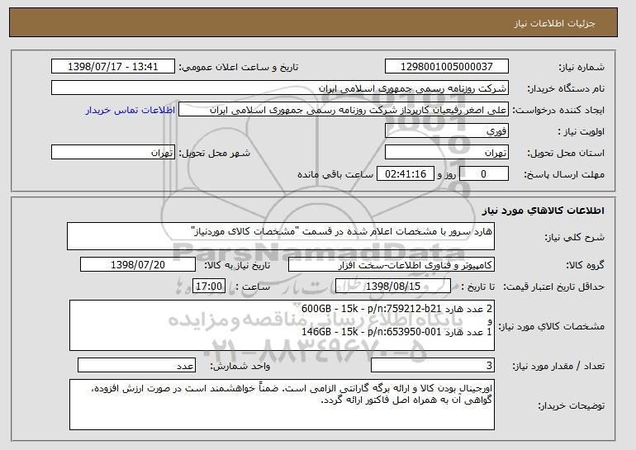The image size is (636, 450).
Task: Click the remaining days field showing 0
Action: coord(483,174)
